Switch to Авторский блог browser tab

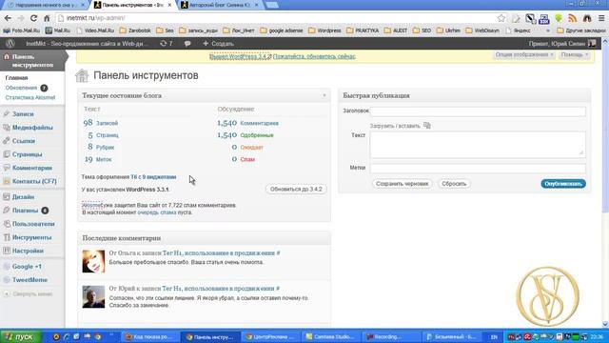click(x=220, y=5)
